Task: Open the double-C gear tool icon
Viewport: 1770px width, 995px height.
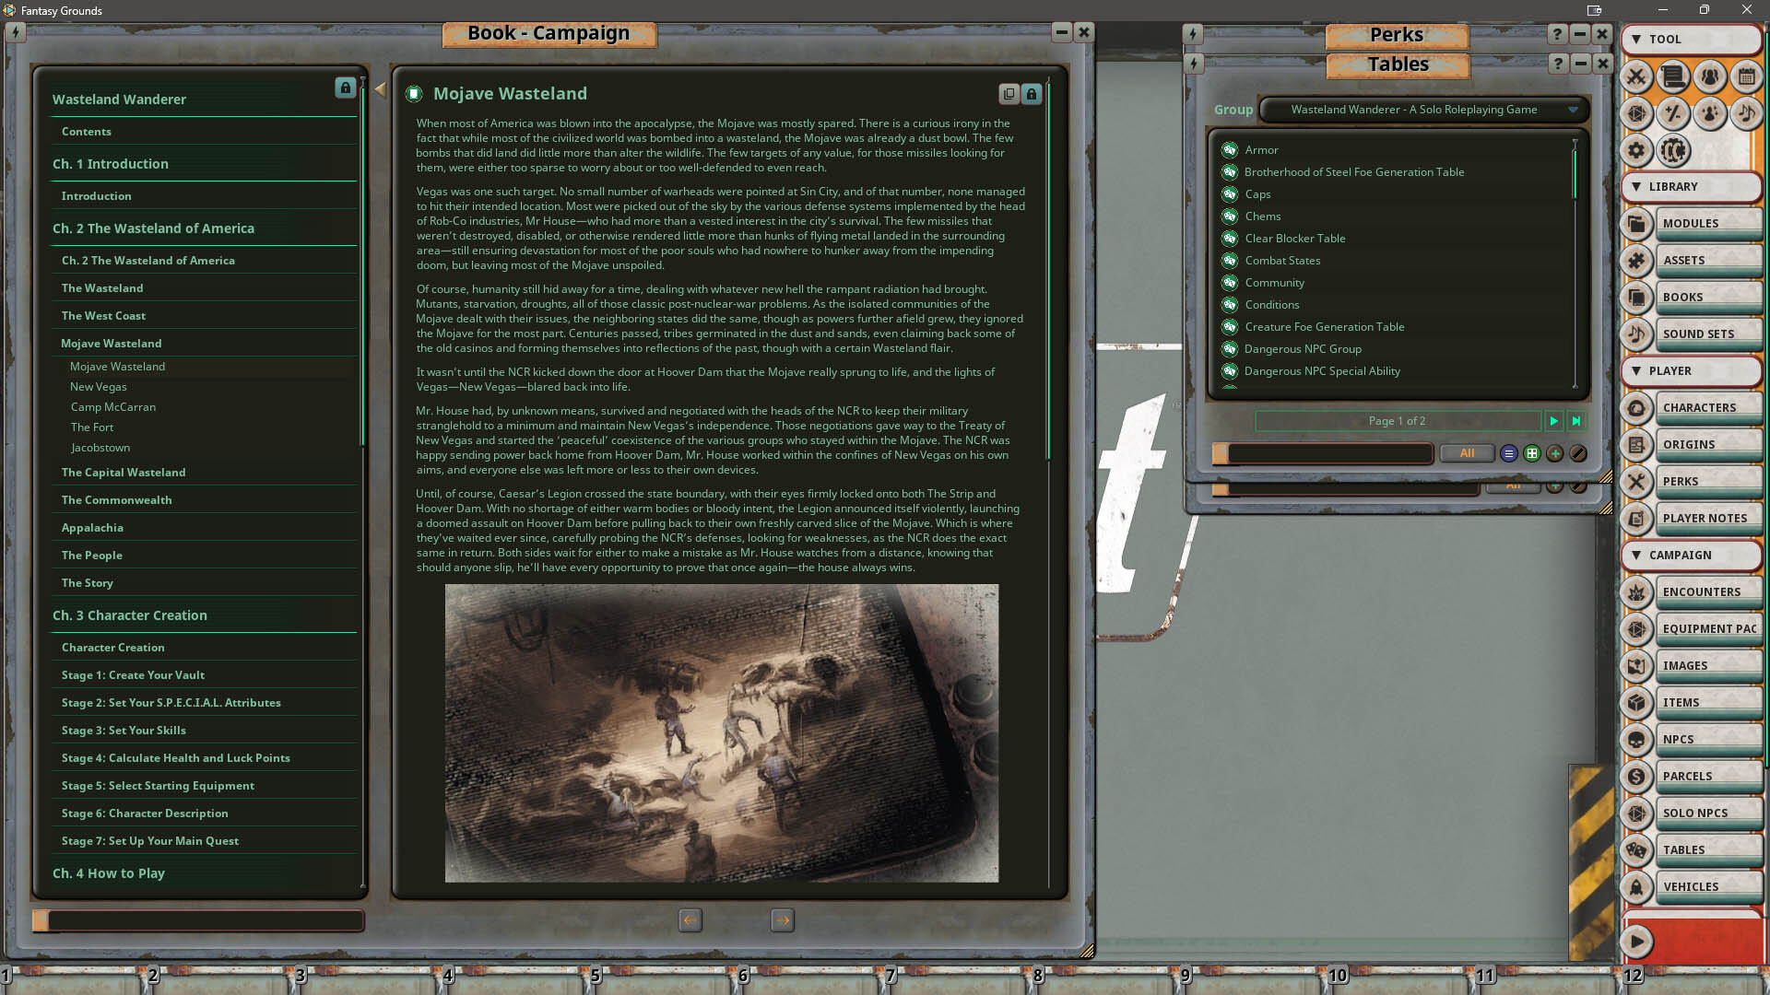Action: click(x=1673, y=150)
